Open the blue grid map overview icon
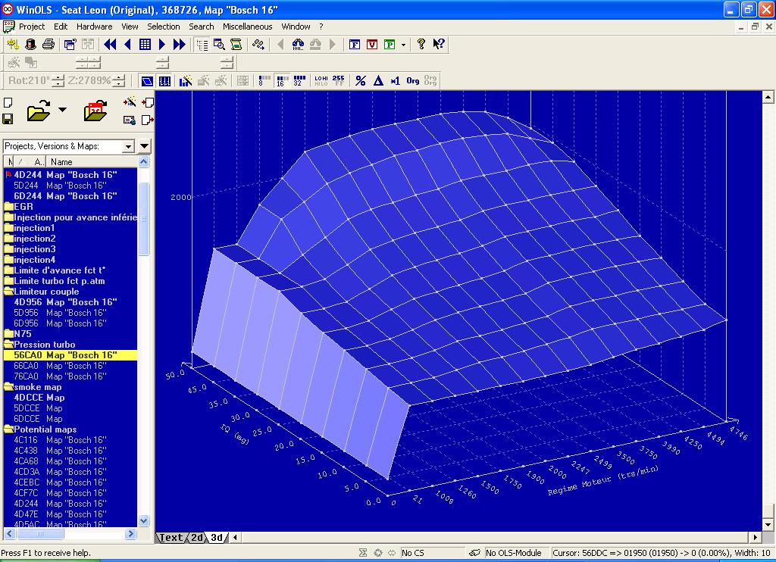Viewport: 776px width, 562px height. (x=145, y=45)
